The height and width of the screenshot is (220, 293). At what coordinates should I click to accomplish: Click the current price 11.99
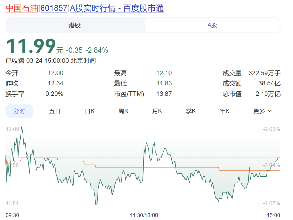click(x=31, y=46)
